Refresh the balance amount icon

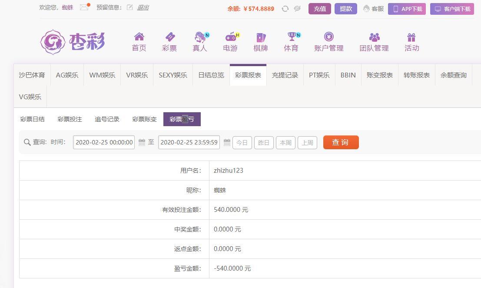coord(285,9)
